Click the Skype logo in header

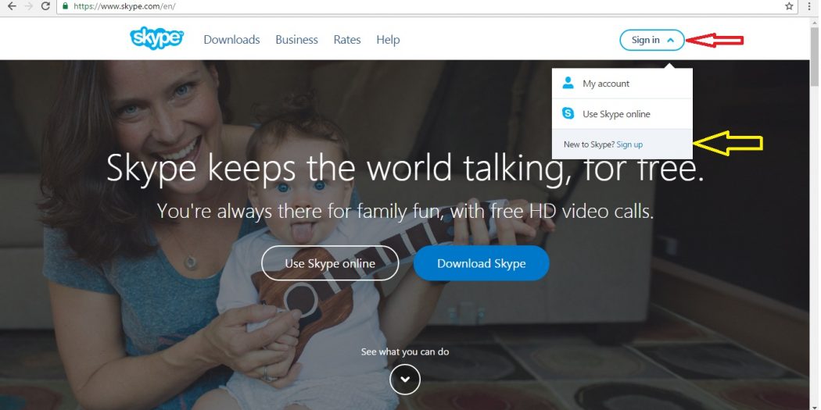coord(156,39)
